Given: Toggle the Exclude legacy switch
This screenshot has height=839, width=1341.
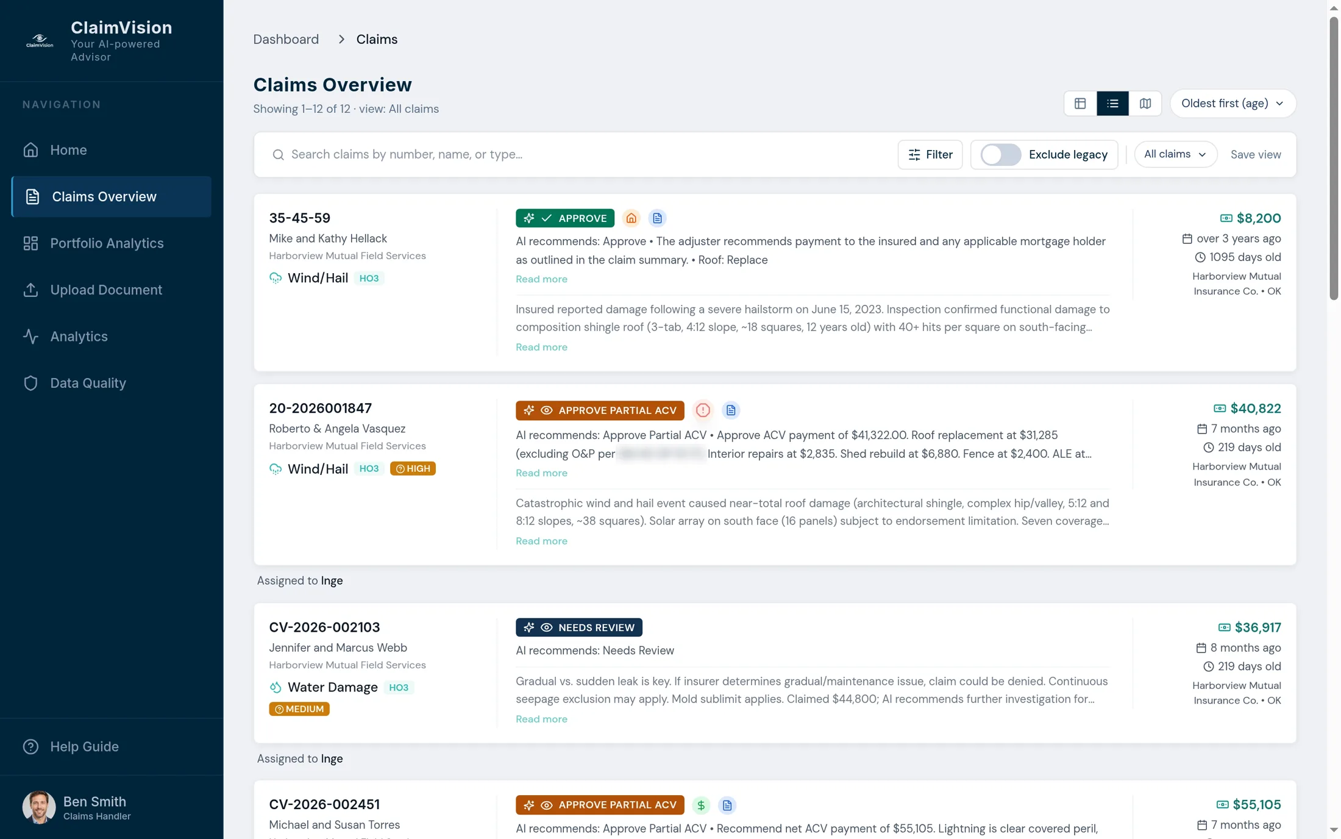Looking at the screenshot, I should [x=1000, y=155].
